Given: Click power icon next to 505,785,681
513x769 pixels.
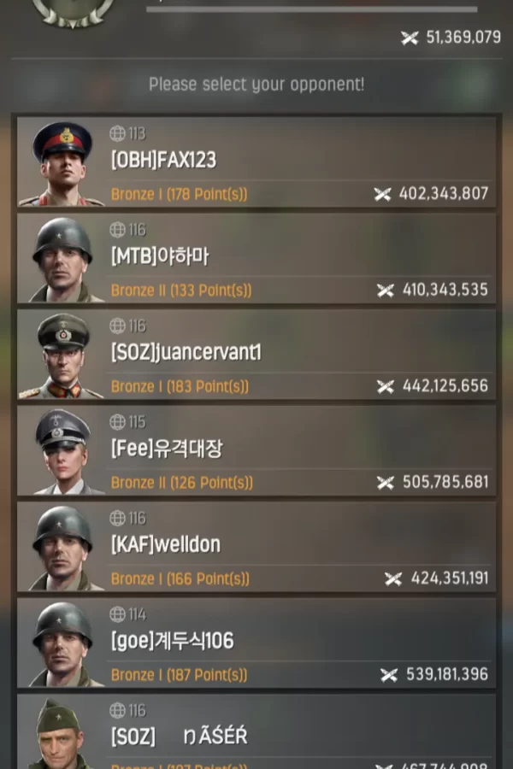Looking at the screenshot, I should (386, 482).
